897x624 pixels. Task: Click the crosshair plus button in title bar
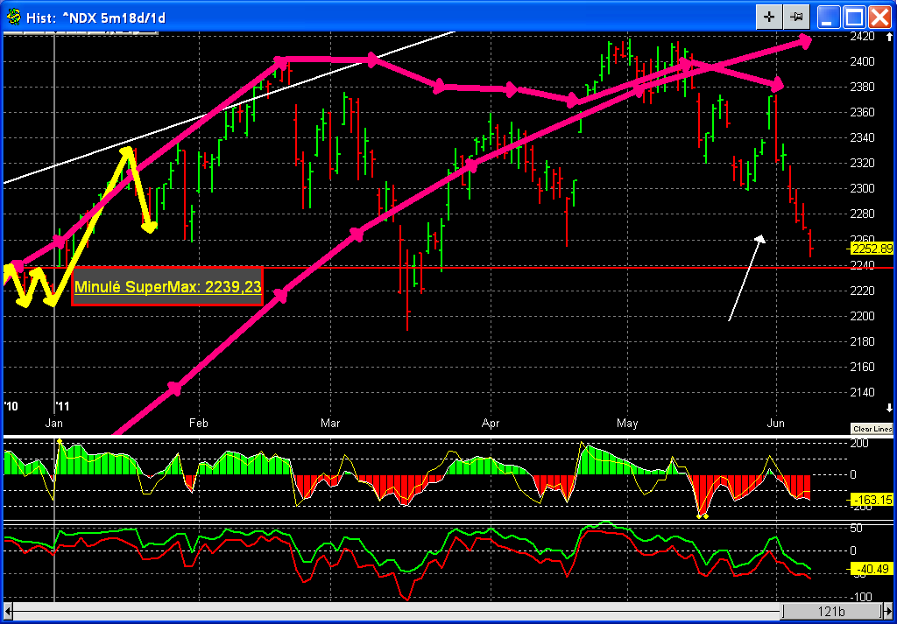coord(769,18)
